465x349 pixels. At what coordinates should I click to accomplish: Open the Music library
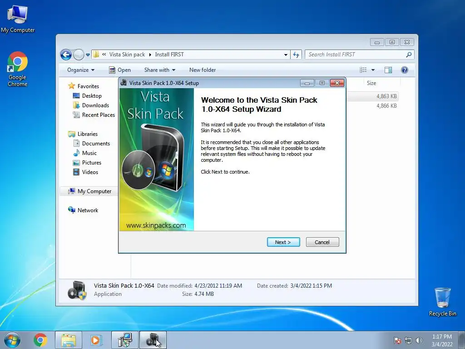coord(85,153)
